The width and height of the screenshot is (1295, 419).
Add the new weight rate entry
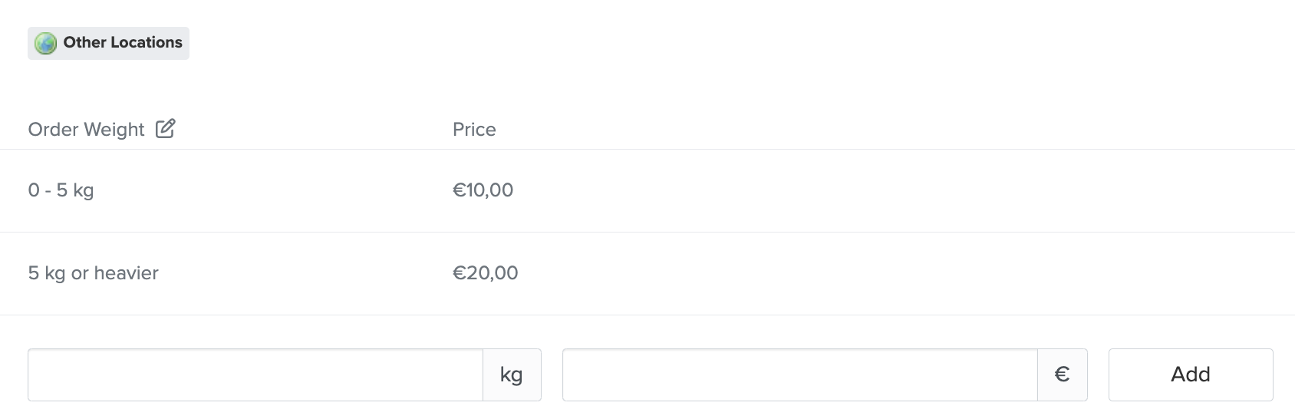point(1190,374)
